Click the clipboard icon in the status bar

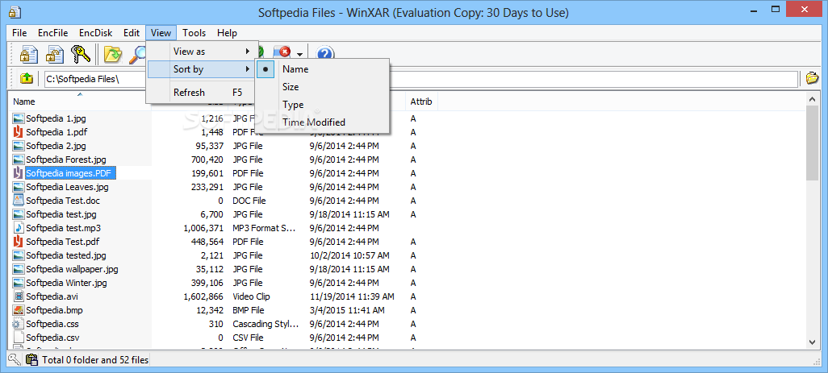pos(31,360)
